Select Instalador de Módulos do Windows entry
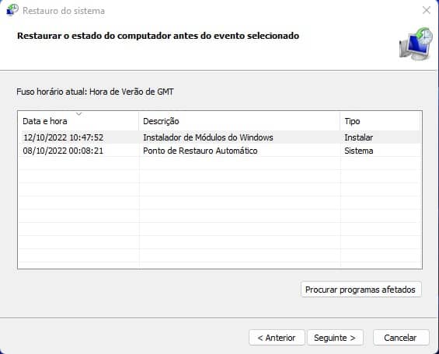This screenshot has width=439, height=354. pyautogui.click(x=208, y=137)
